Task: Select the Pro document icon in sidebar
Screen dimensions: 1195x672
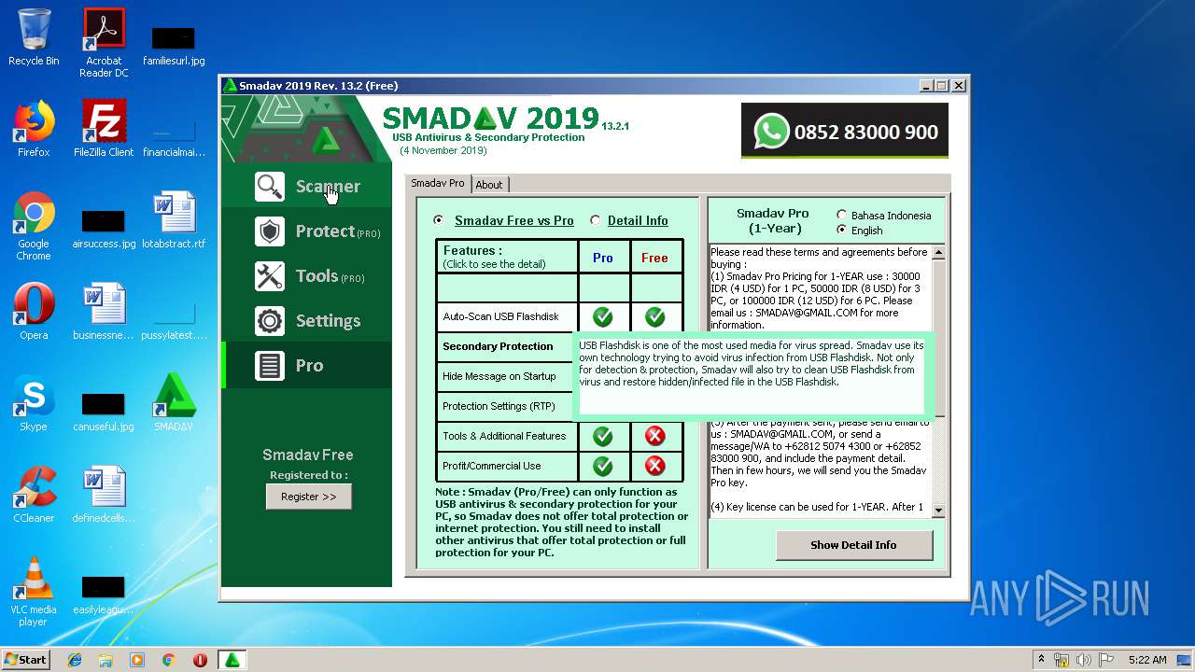Action: pos(270,366)
